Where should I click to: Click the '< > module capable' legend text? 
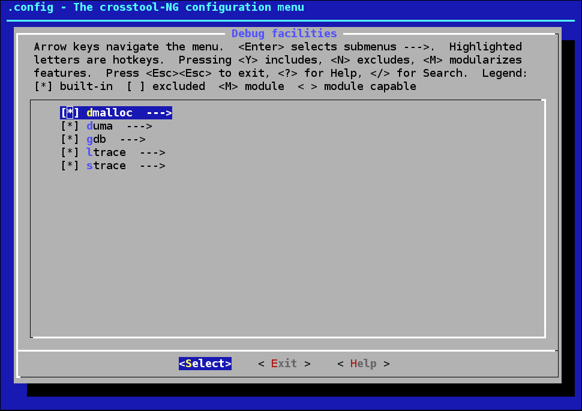click(x=357, y=86)
